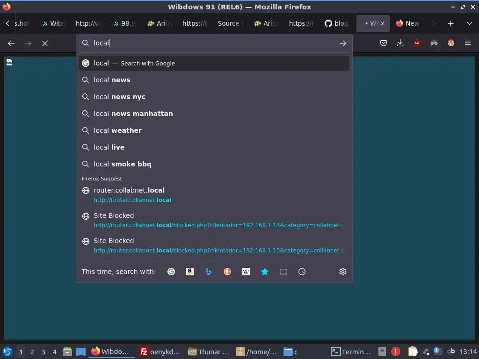
Task: Open clipboard manager tray icon
Action: 413,352
